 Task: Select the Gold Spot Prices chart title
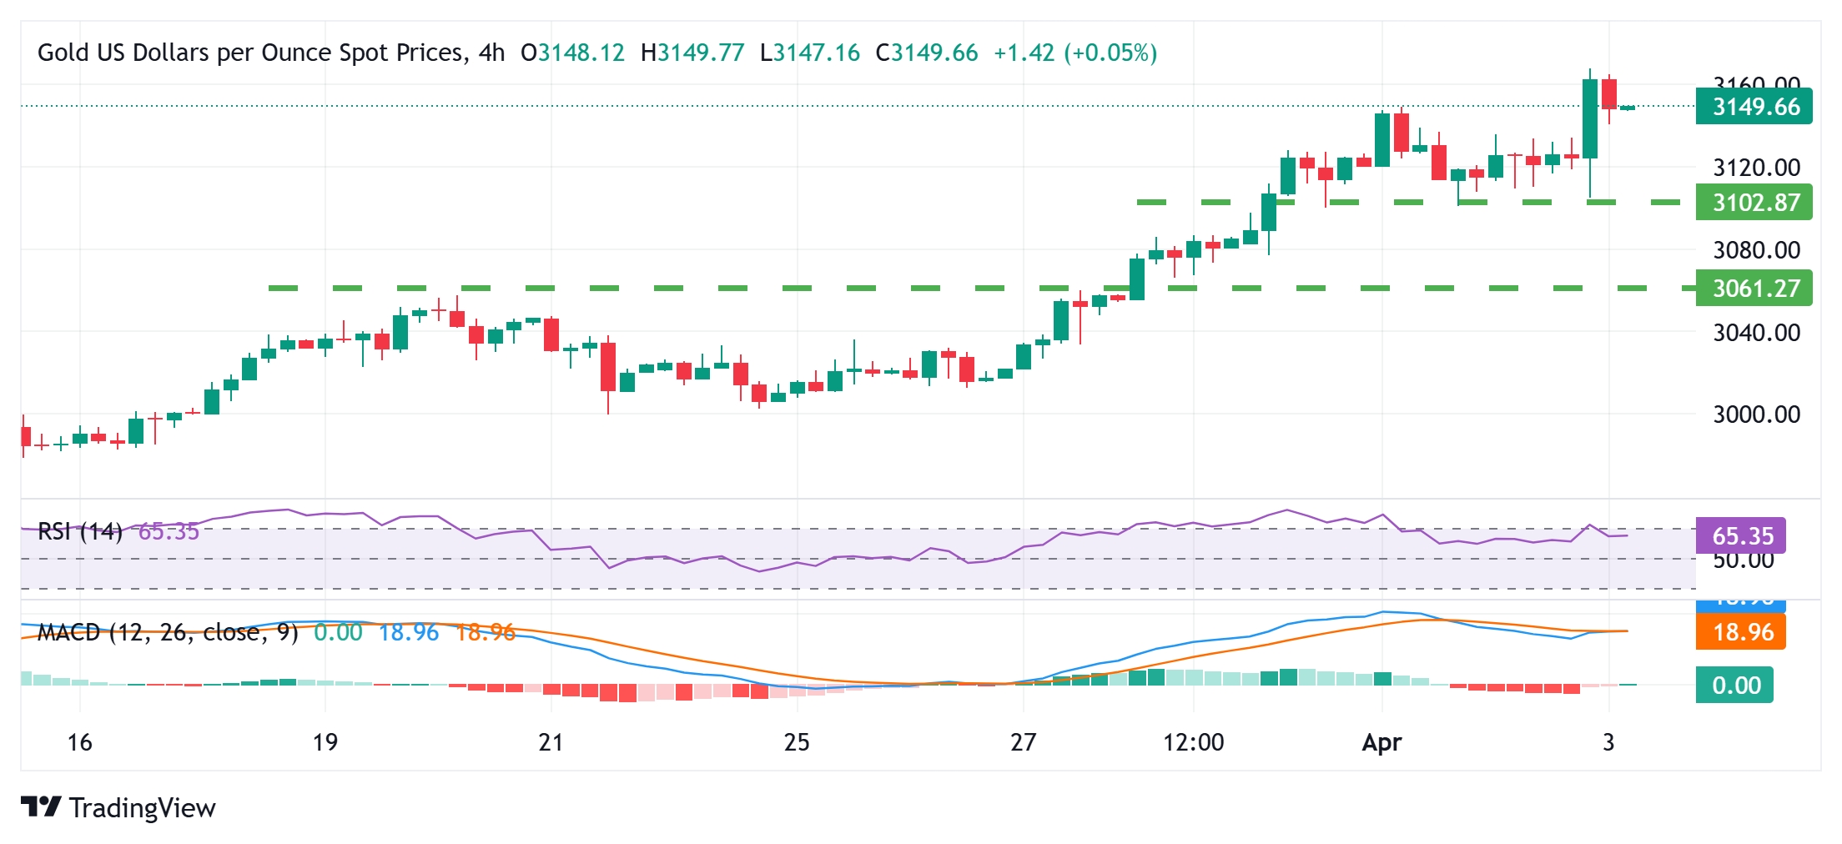pos(270,53)
